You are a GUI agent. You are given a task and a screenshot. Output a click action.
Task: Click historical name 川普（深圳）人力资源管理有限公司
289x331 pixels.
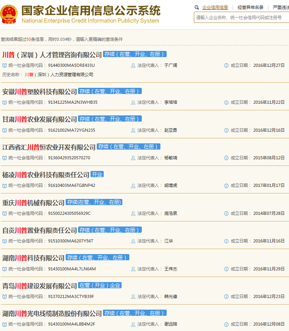(x=59, y=75)
